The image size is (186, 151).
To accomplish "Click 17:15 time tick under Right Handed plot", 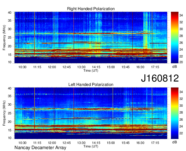I will pyautogui.click(x=155, y=67).
